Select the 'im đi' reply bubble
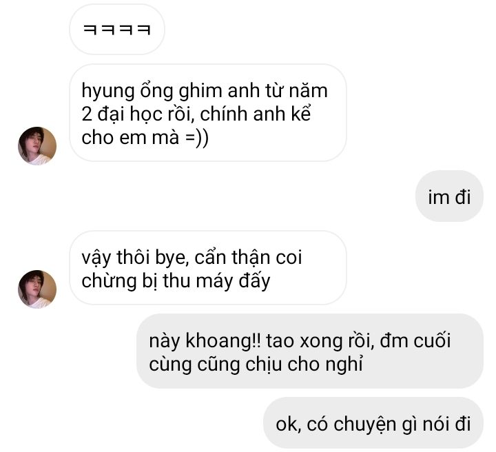The height and width of the screenshot is (452, 496). coord(449,196)
